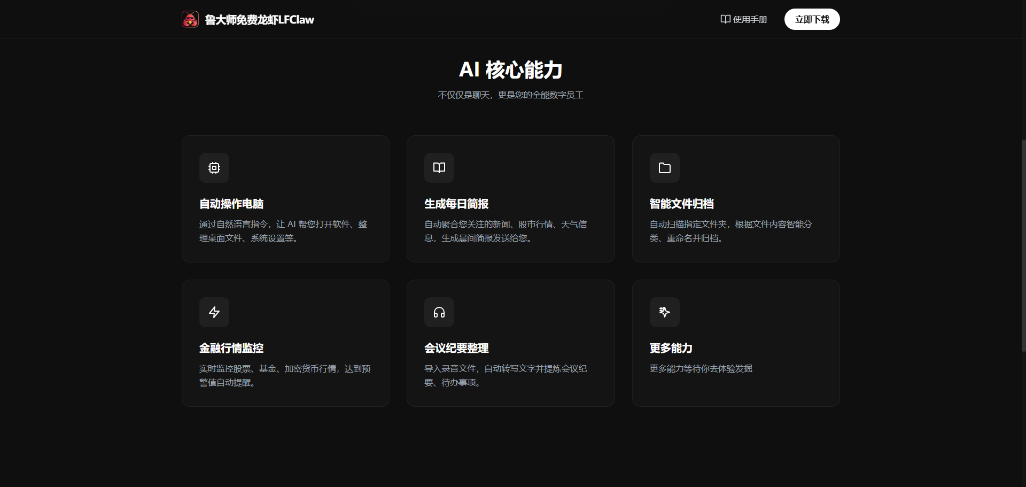1026x487 pixels.
Task: Select the 生成每日简报 card heading
Action: (456, 204)
